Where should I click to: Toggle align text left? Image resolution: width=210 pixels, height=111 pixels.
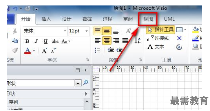click(x=98, y=40)
